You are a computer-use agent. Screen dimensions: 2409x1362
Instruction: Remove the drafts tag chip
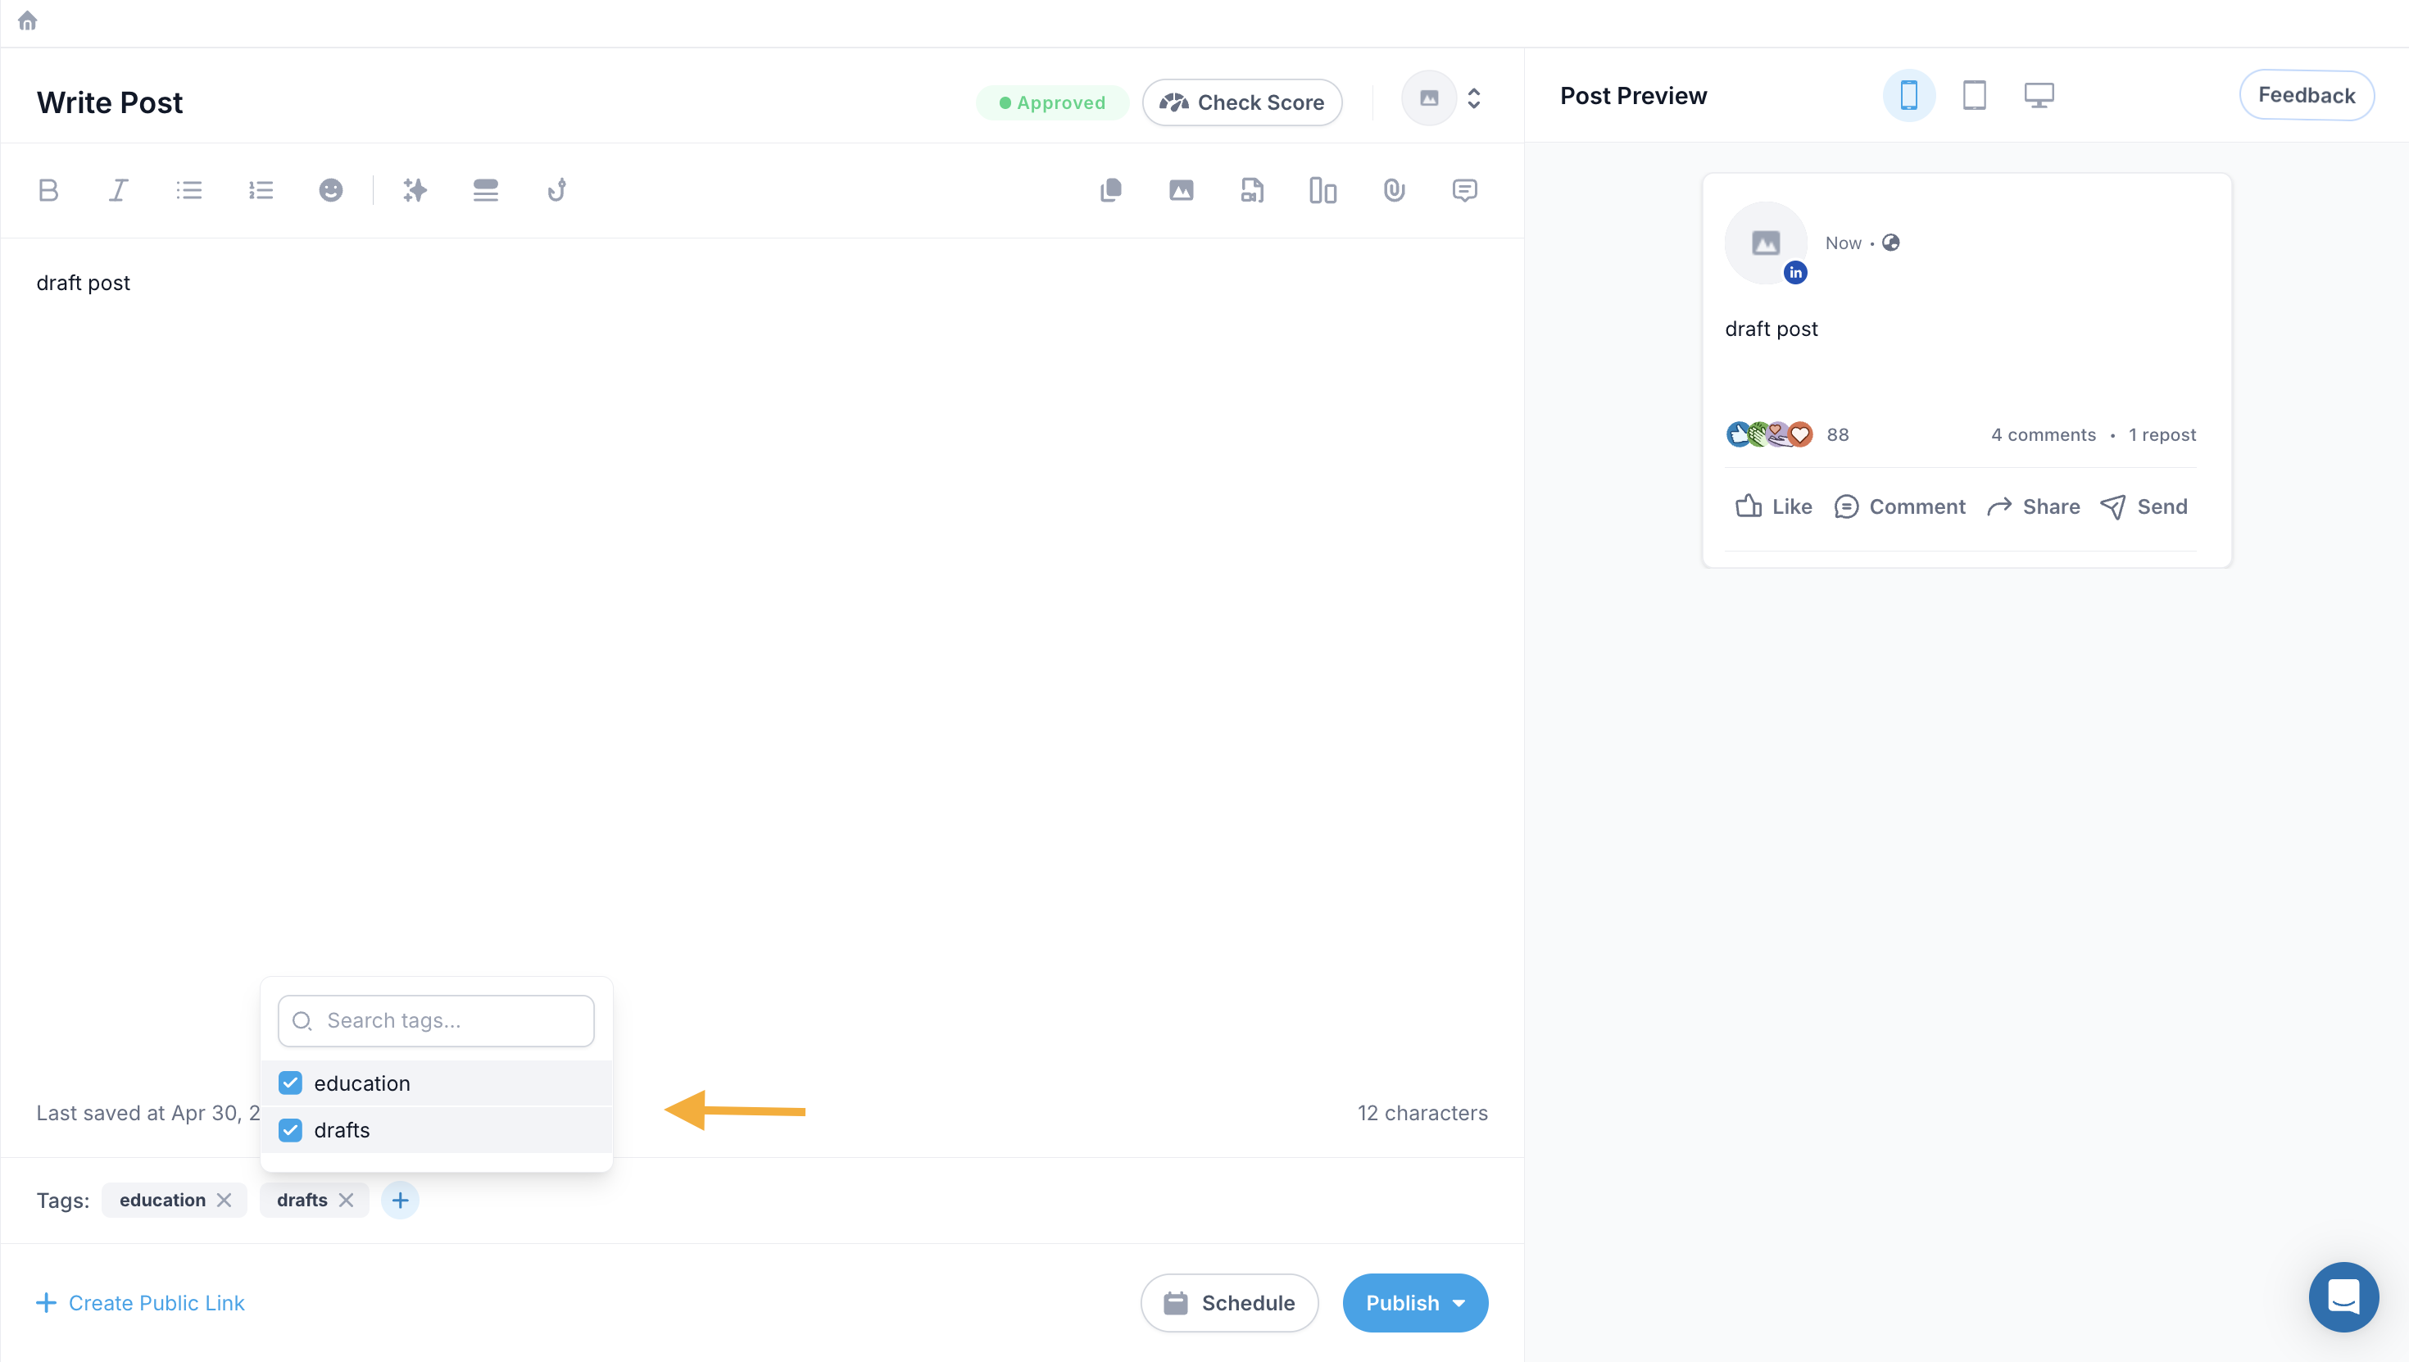click(x=346, y=1199)
